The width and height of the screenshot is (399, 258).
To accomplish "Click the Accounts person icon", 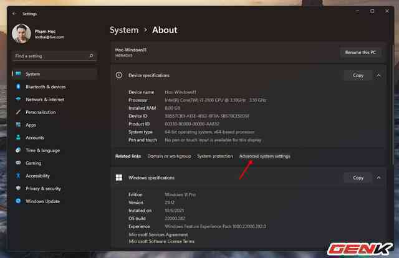I will [18, 137].
